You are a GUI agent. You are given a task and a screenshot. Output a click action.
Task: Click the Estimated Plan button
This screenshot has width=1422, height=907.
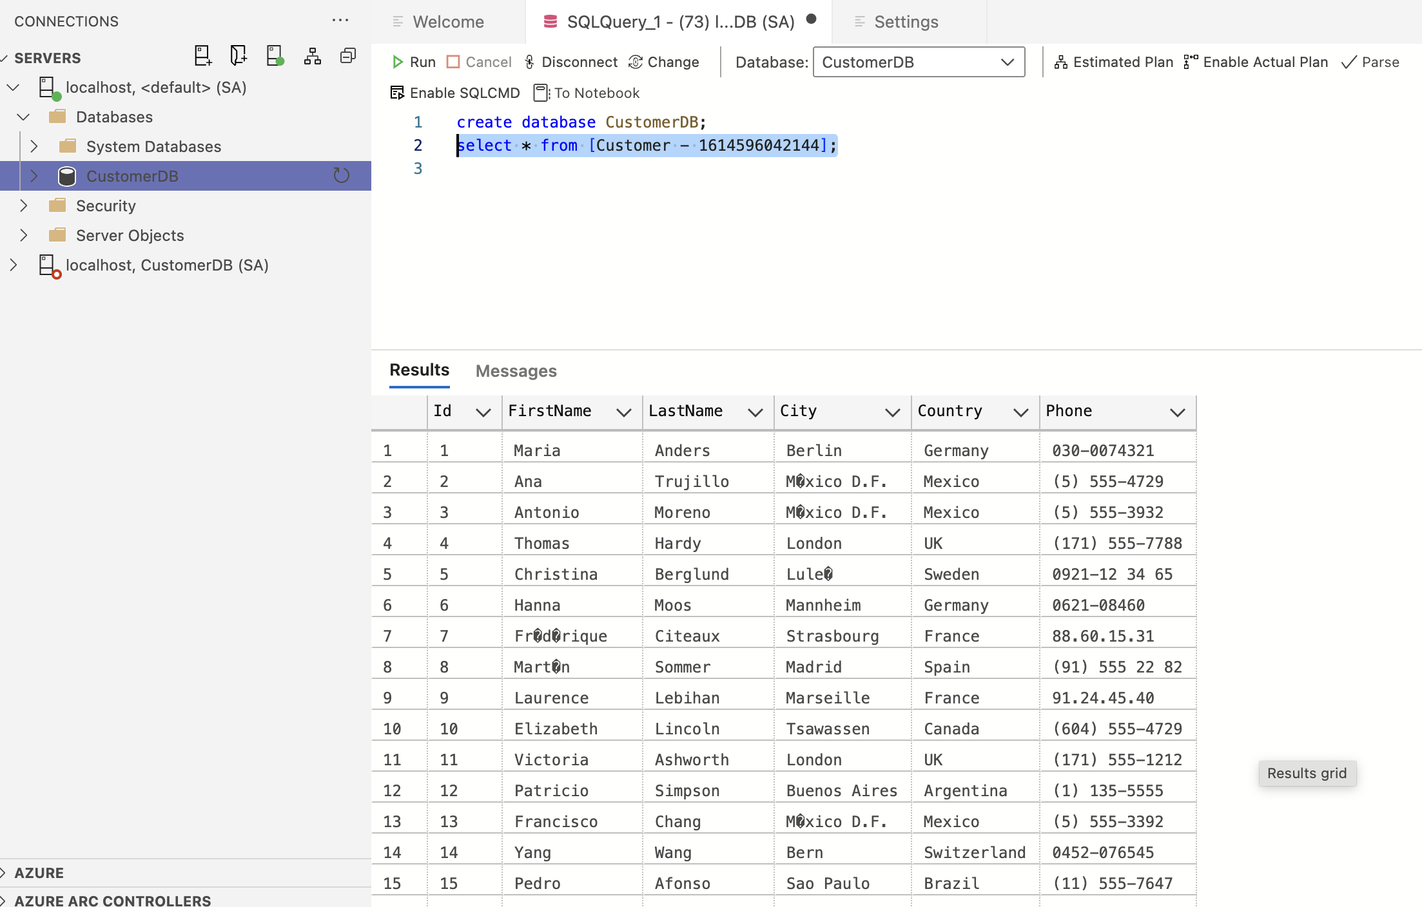point(1114,62)
